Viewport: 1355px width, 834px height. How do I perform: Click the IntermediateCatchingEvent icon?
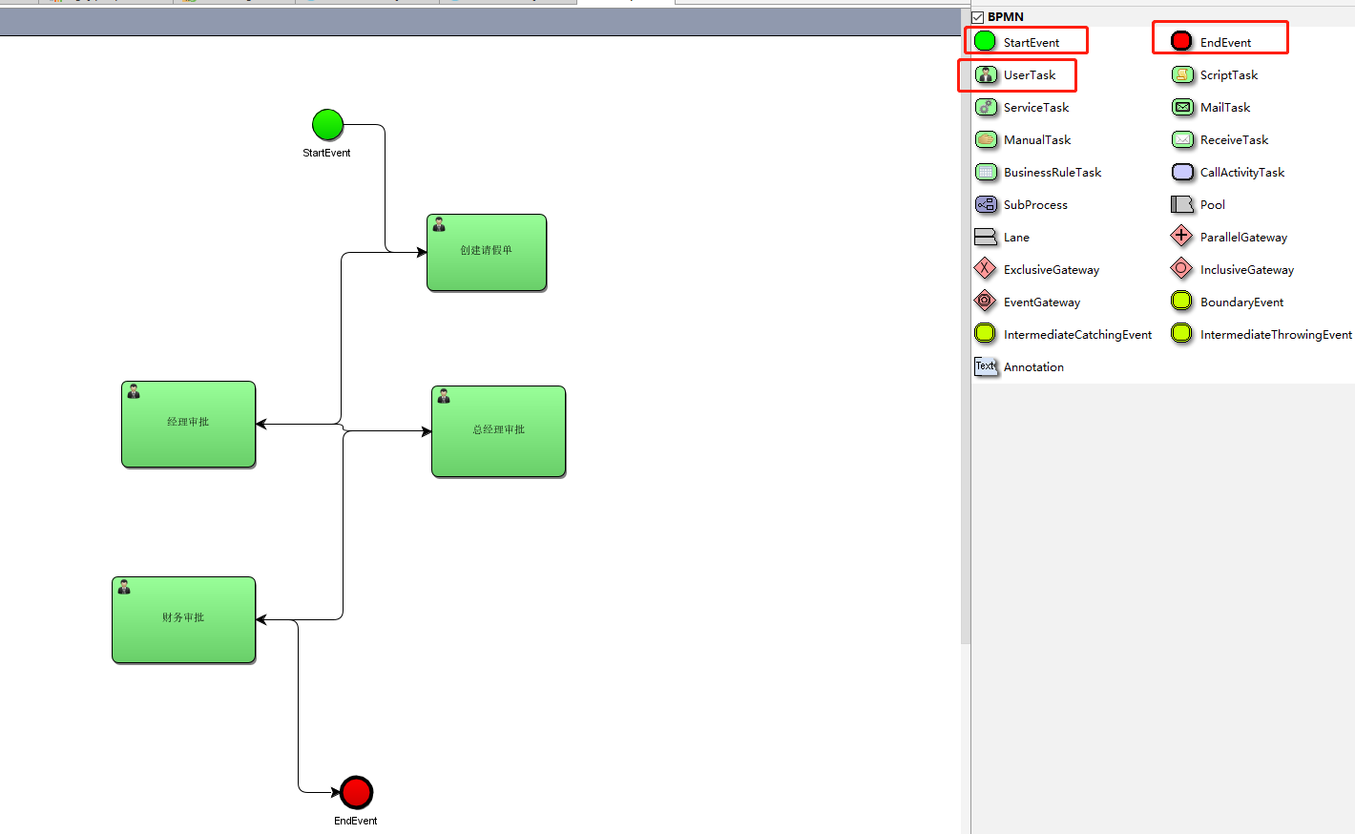pyautogui.click(x=985, y=334)
